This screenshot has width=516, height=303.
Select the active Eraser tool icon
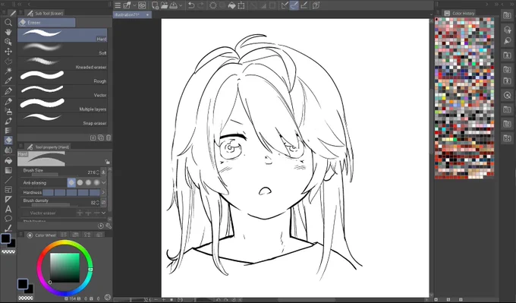8,140
